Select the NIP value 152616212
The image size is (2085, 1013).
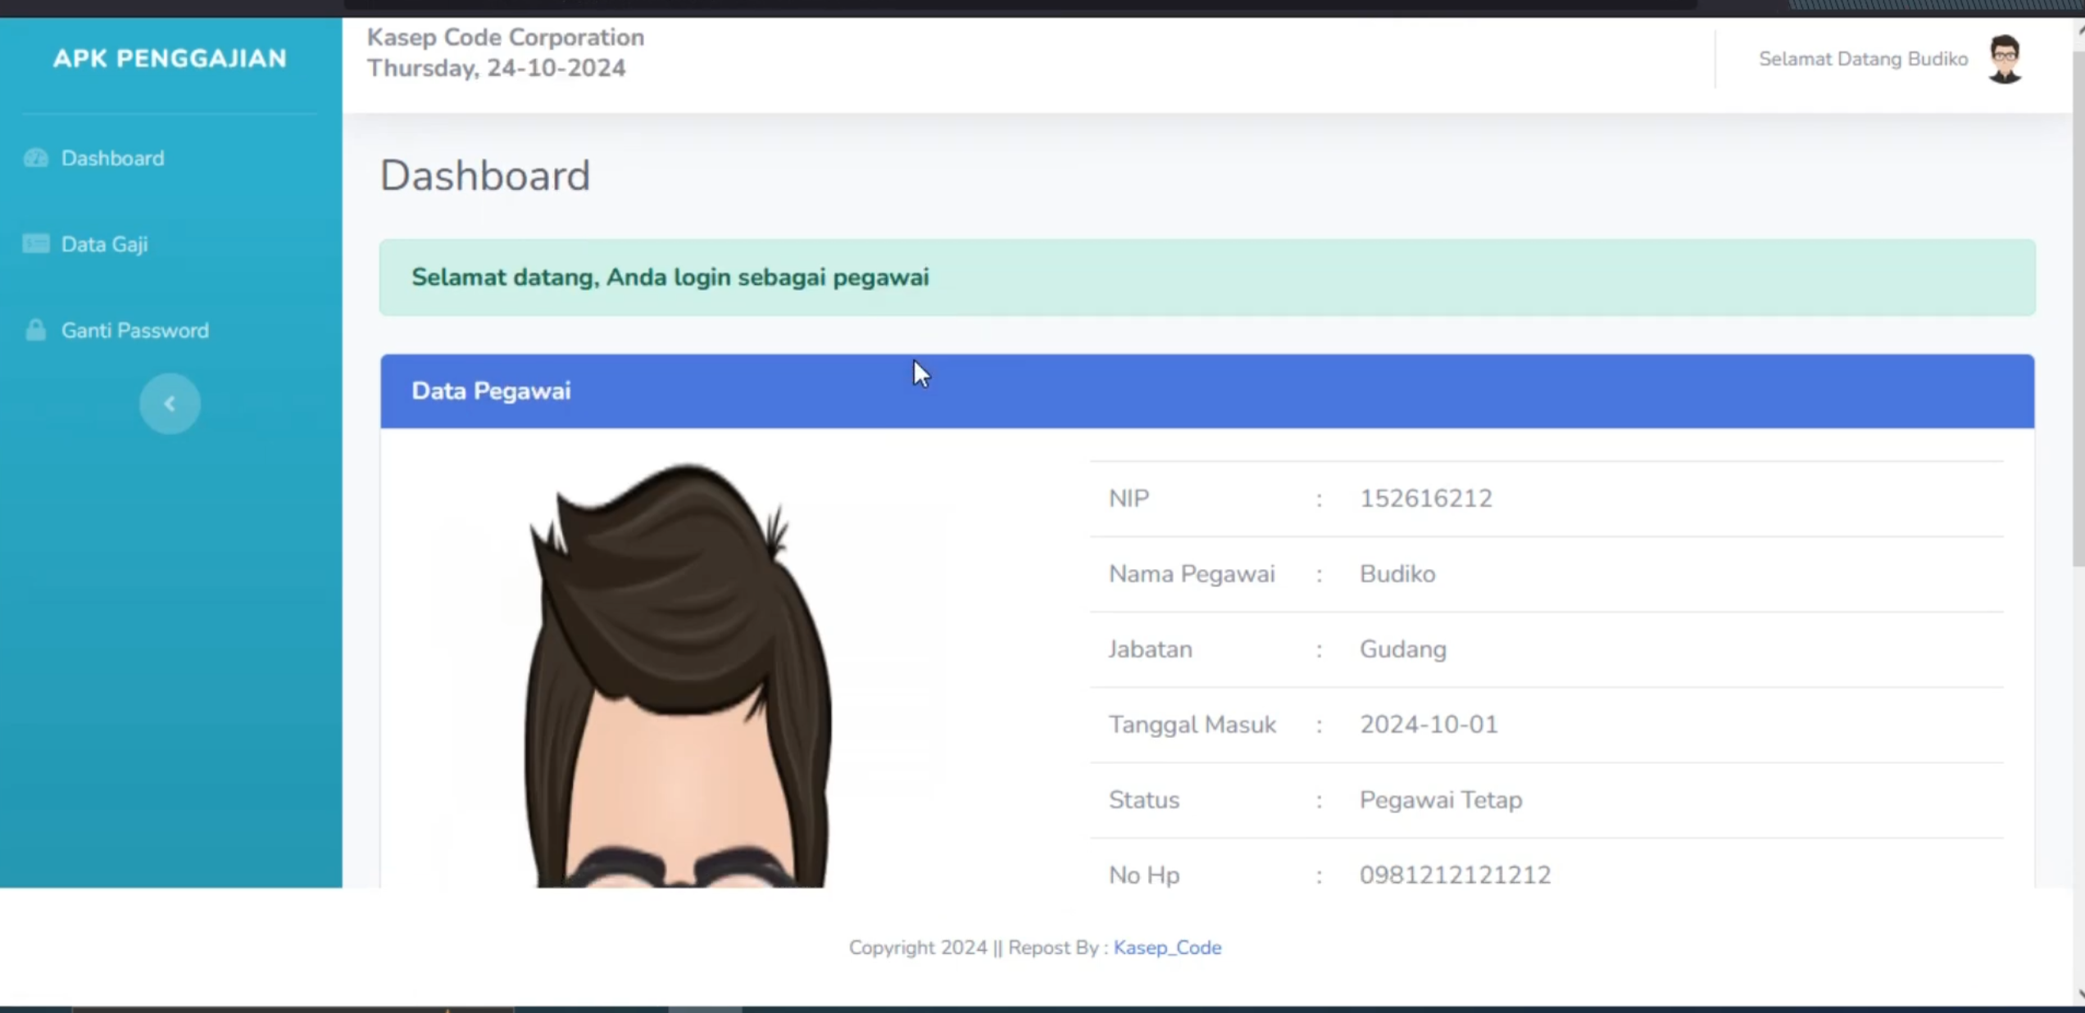[1426, 499]
